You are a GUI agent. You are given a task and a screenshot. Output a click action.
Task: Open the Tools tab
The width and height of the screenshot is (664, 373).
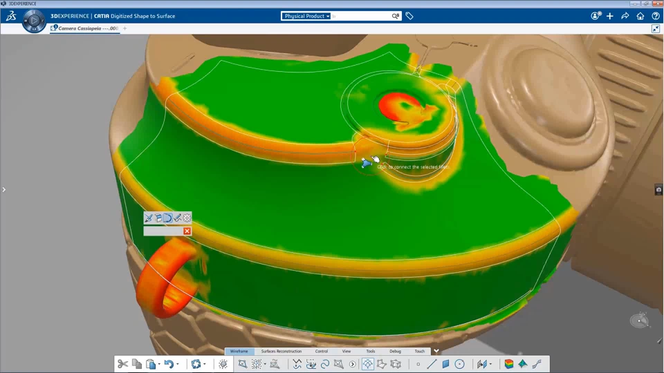click(x=371, y=352)
